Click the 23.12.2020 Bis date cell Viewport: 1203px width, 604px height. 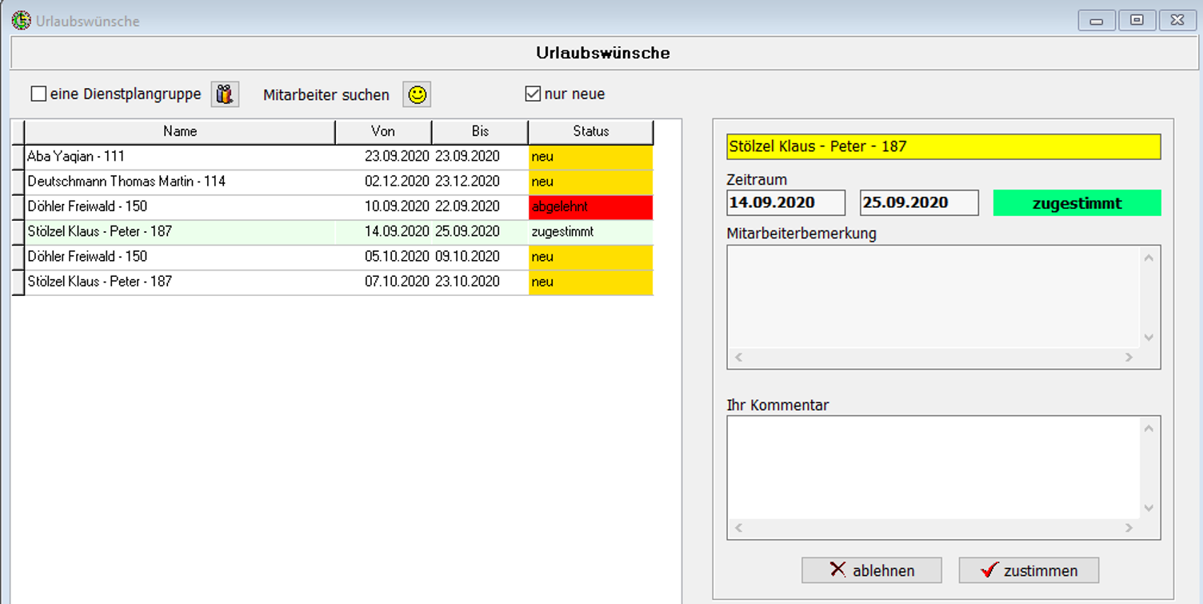pyautogui.click(x=480, y=182)
